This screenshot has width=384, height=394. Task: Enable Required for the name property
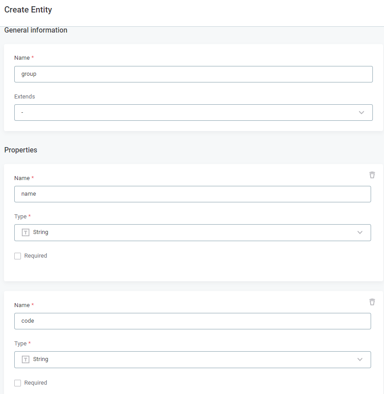pos(17,255)
